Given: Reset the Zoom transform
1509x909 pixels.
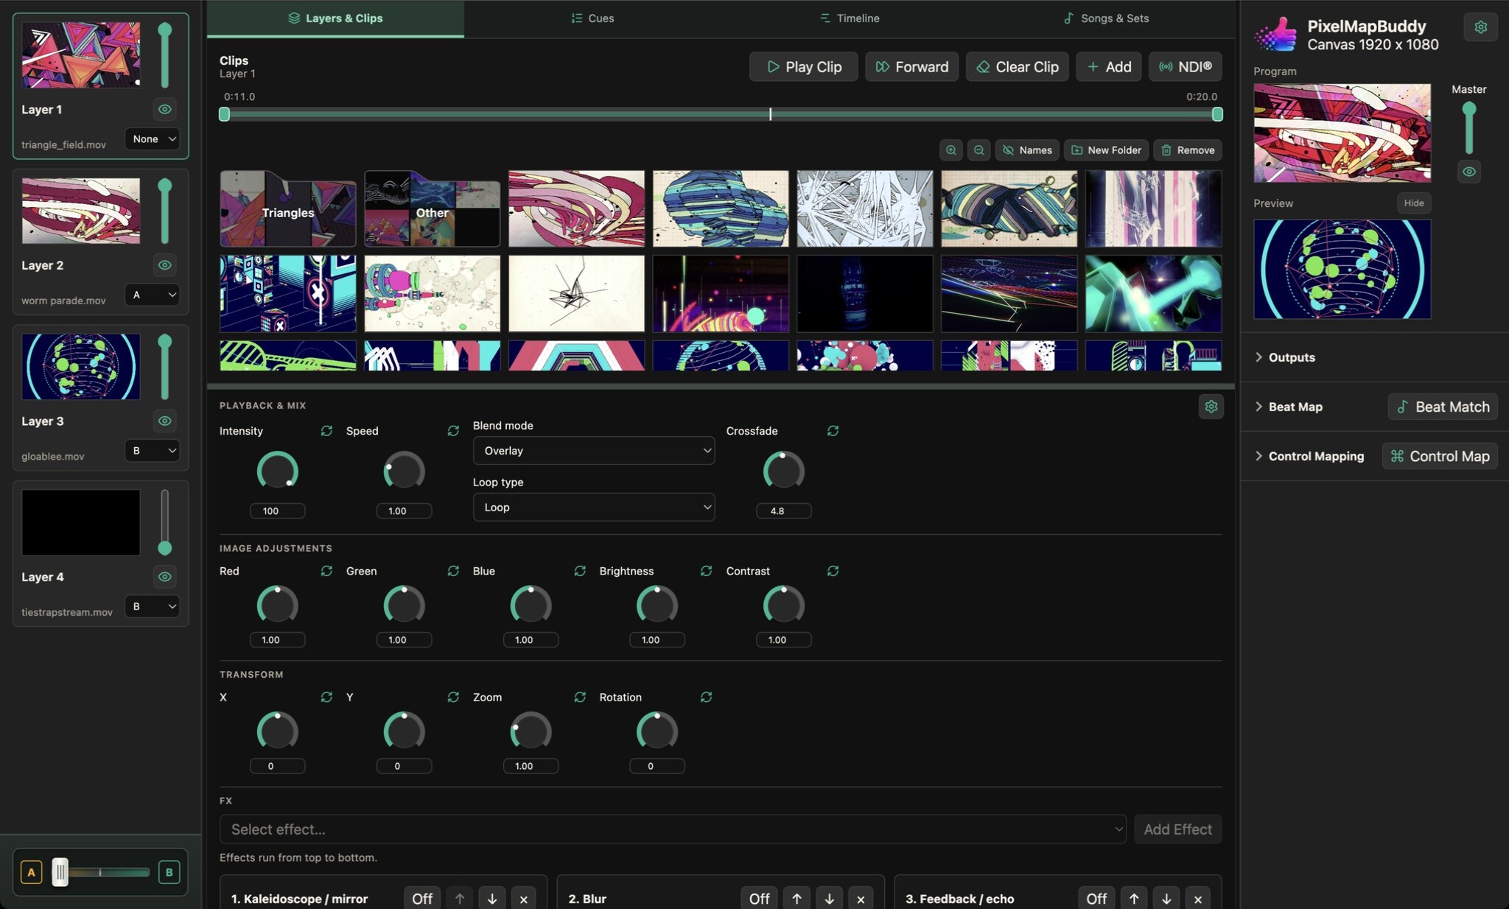Looking at the screenshot, I should [x=580, y=697].
